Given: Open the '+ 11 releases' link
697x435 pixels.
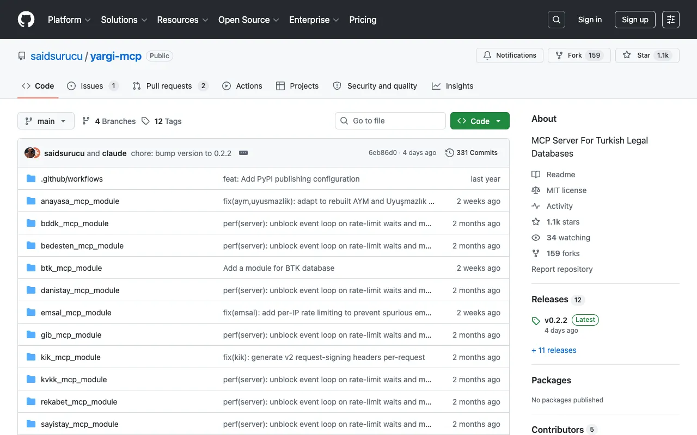Looking at the screenshot, I should pyautogui.click(x=554, y=350).
